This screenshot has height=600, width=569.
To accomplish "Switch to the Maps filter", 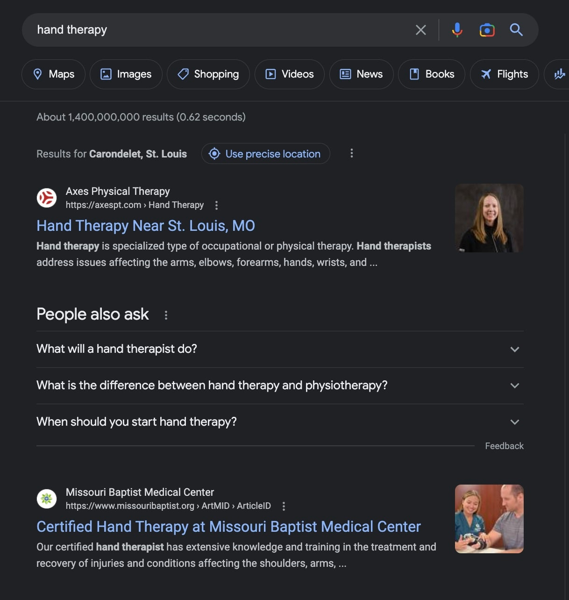I will coord(53,74).
